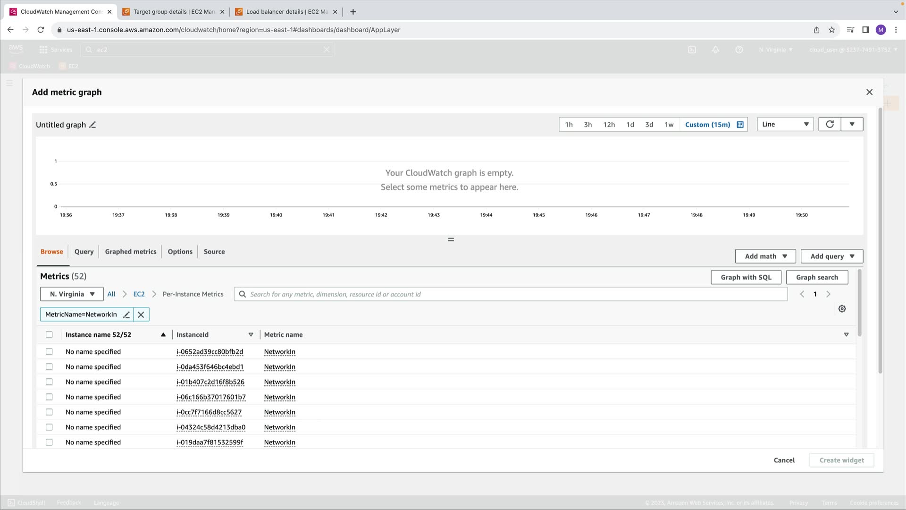The height and width of the screenshot is (510, 906).
Task: Click the metrics table settings gear
Action: (x=842, y=309)
